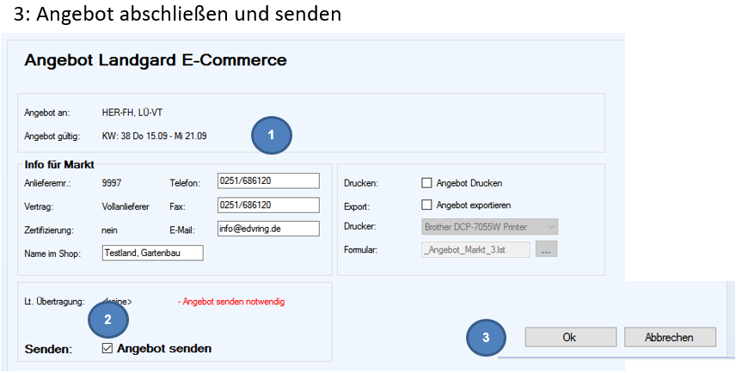Click into the Fax number field
The image size is (748, 373).
tap(268, 205)
